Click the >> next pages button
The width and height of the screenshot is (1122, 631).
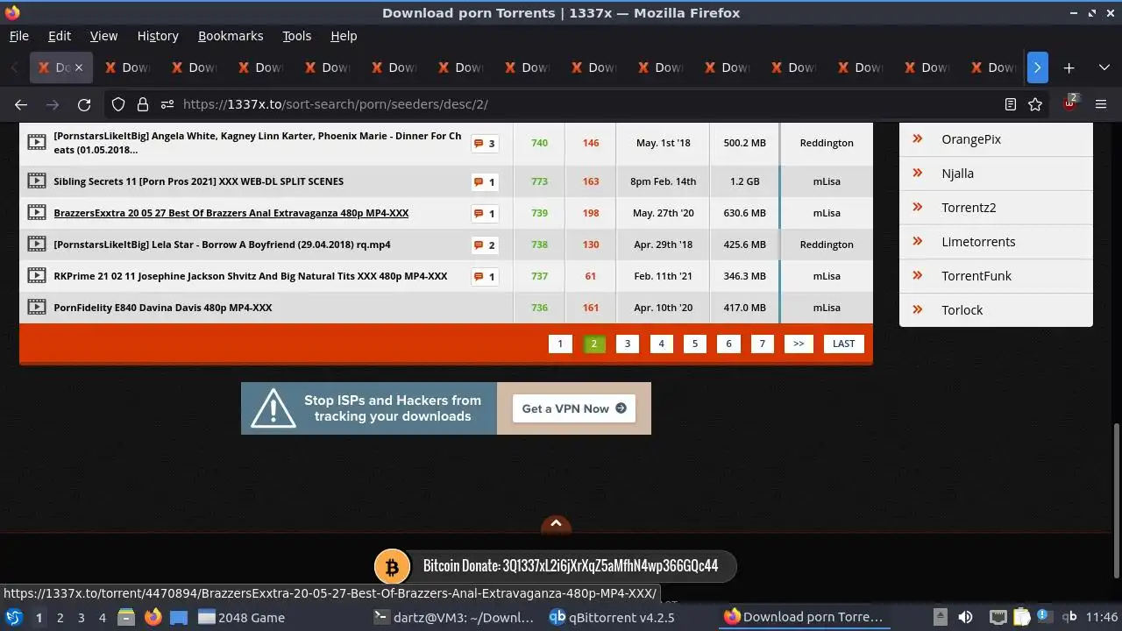799,344
